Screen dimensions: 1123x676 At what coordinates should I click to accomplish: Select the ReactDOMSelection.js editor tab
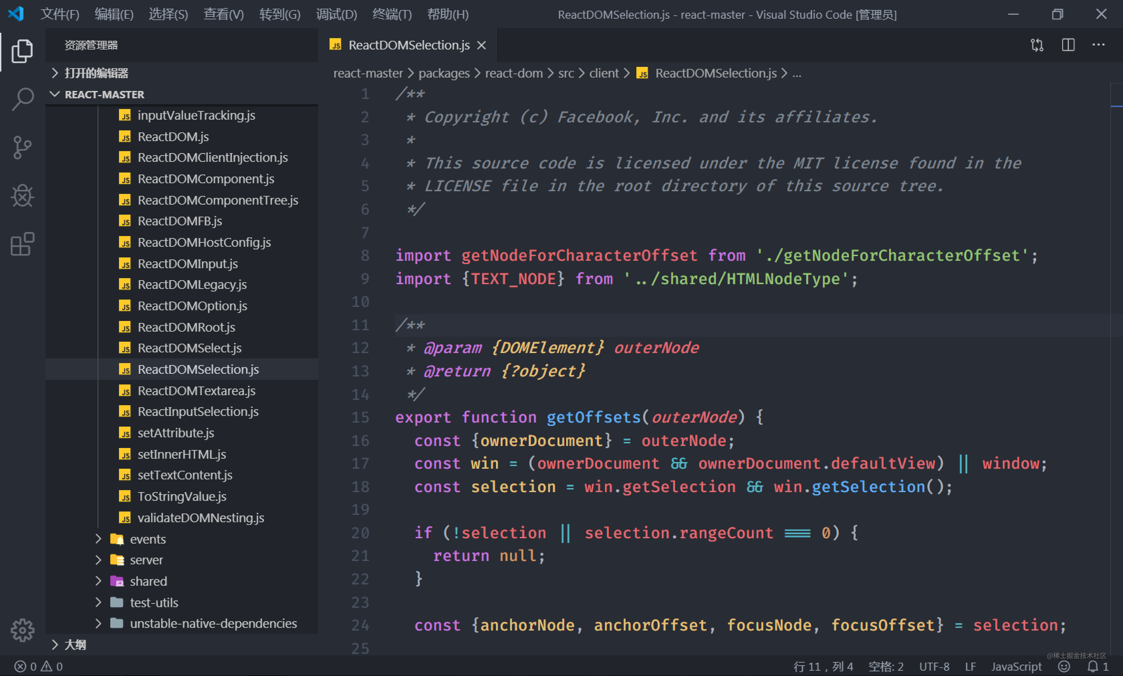point(408,45)
